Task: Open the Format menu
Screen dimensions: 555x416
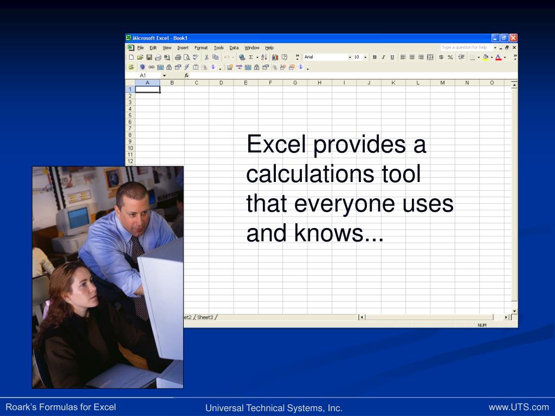Action: click(201, 48)
